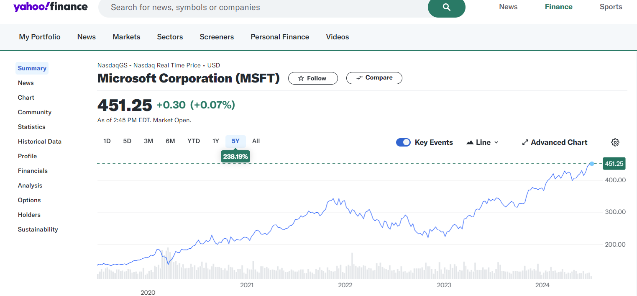
Task: Select the 5Y time range
Action: click(235, 141)
